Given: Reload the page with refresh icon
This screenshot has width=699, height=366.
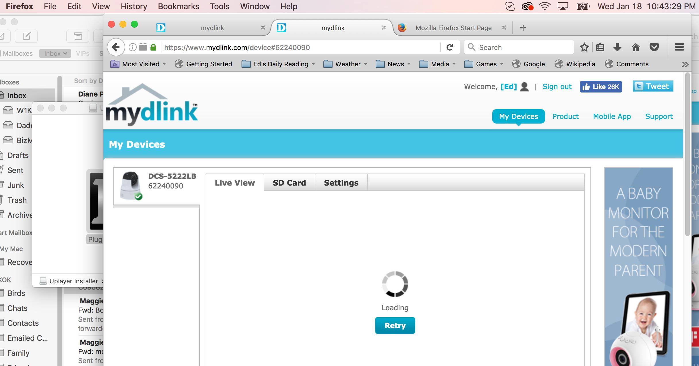Looking at the screenshot, I should (449, 47).
